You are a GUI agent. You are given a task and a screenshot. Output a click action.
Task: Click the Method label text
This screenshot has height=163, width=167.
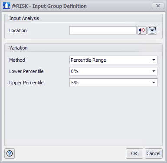[17, 60]
